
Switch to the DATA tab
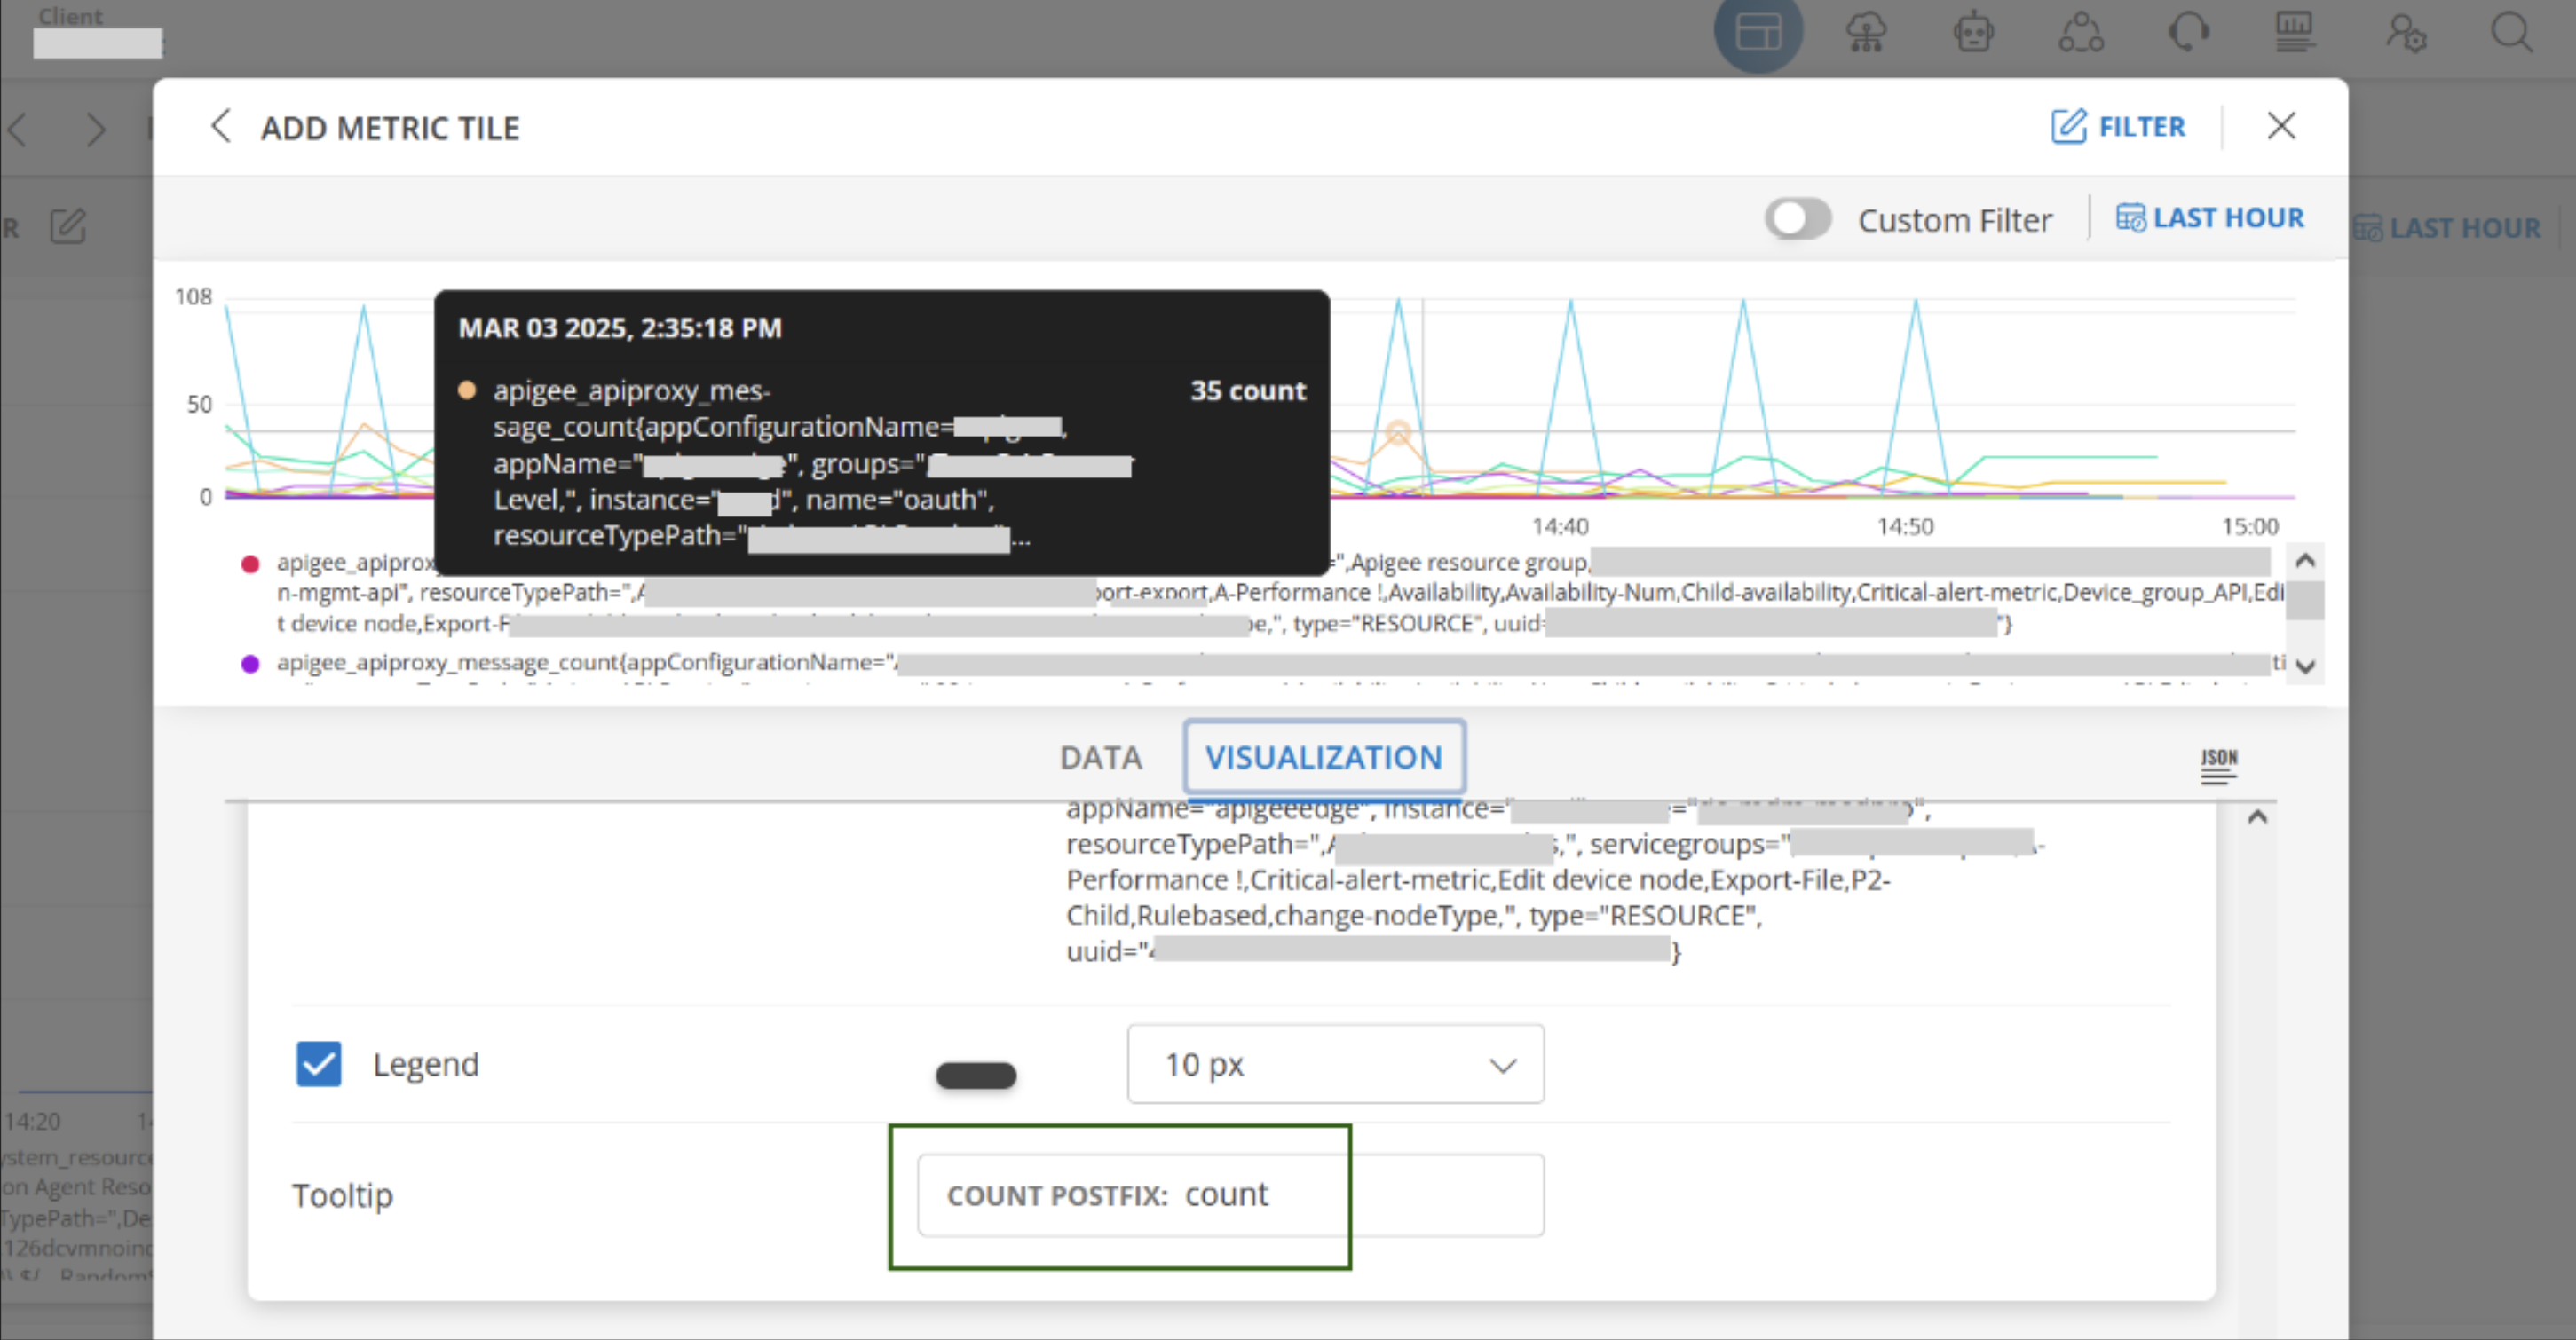(1100, 758)
